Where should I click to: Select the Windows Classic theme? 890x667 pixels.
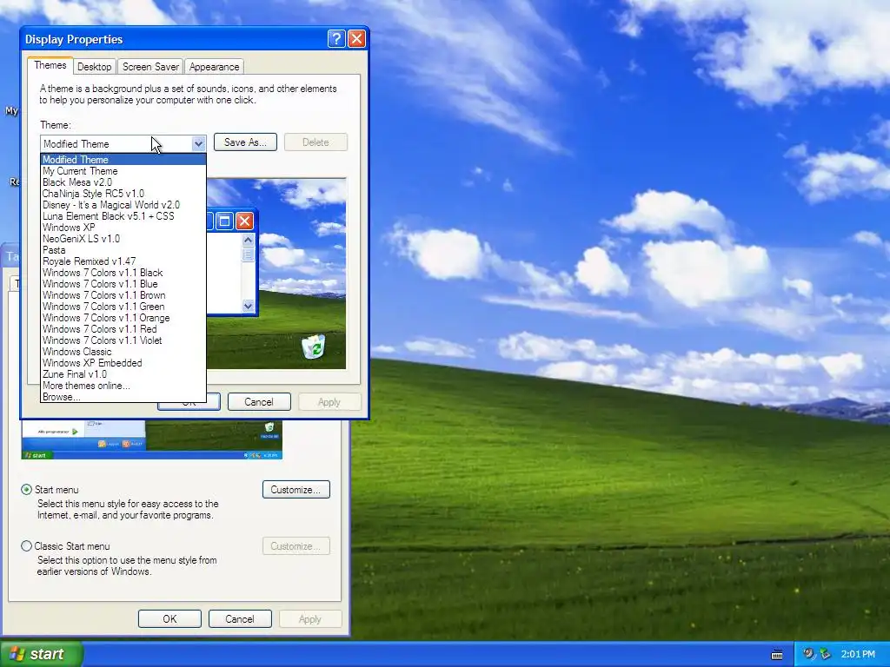(123, 352)
